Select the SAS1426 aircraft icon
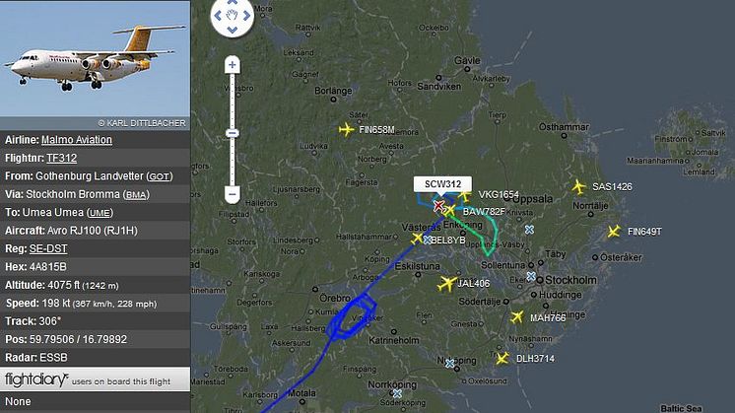735x413 pixels. pos(579,186)
